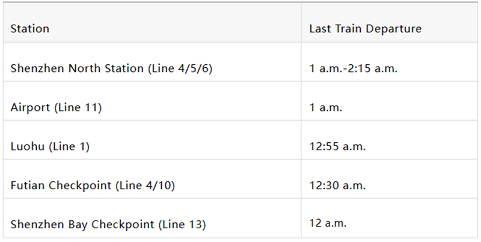Select the Shenzhen North Station name text
The image size is (481, 242).
pyautogui.click(x=78, y=68)
